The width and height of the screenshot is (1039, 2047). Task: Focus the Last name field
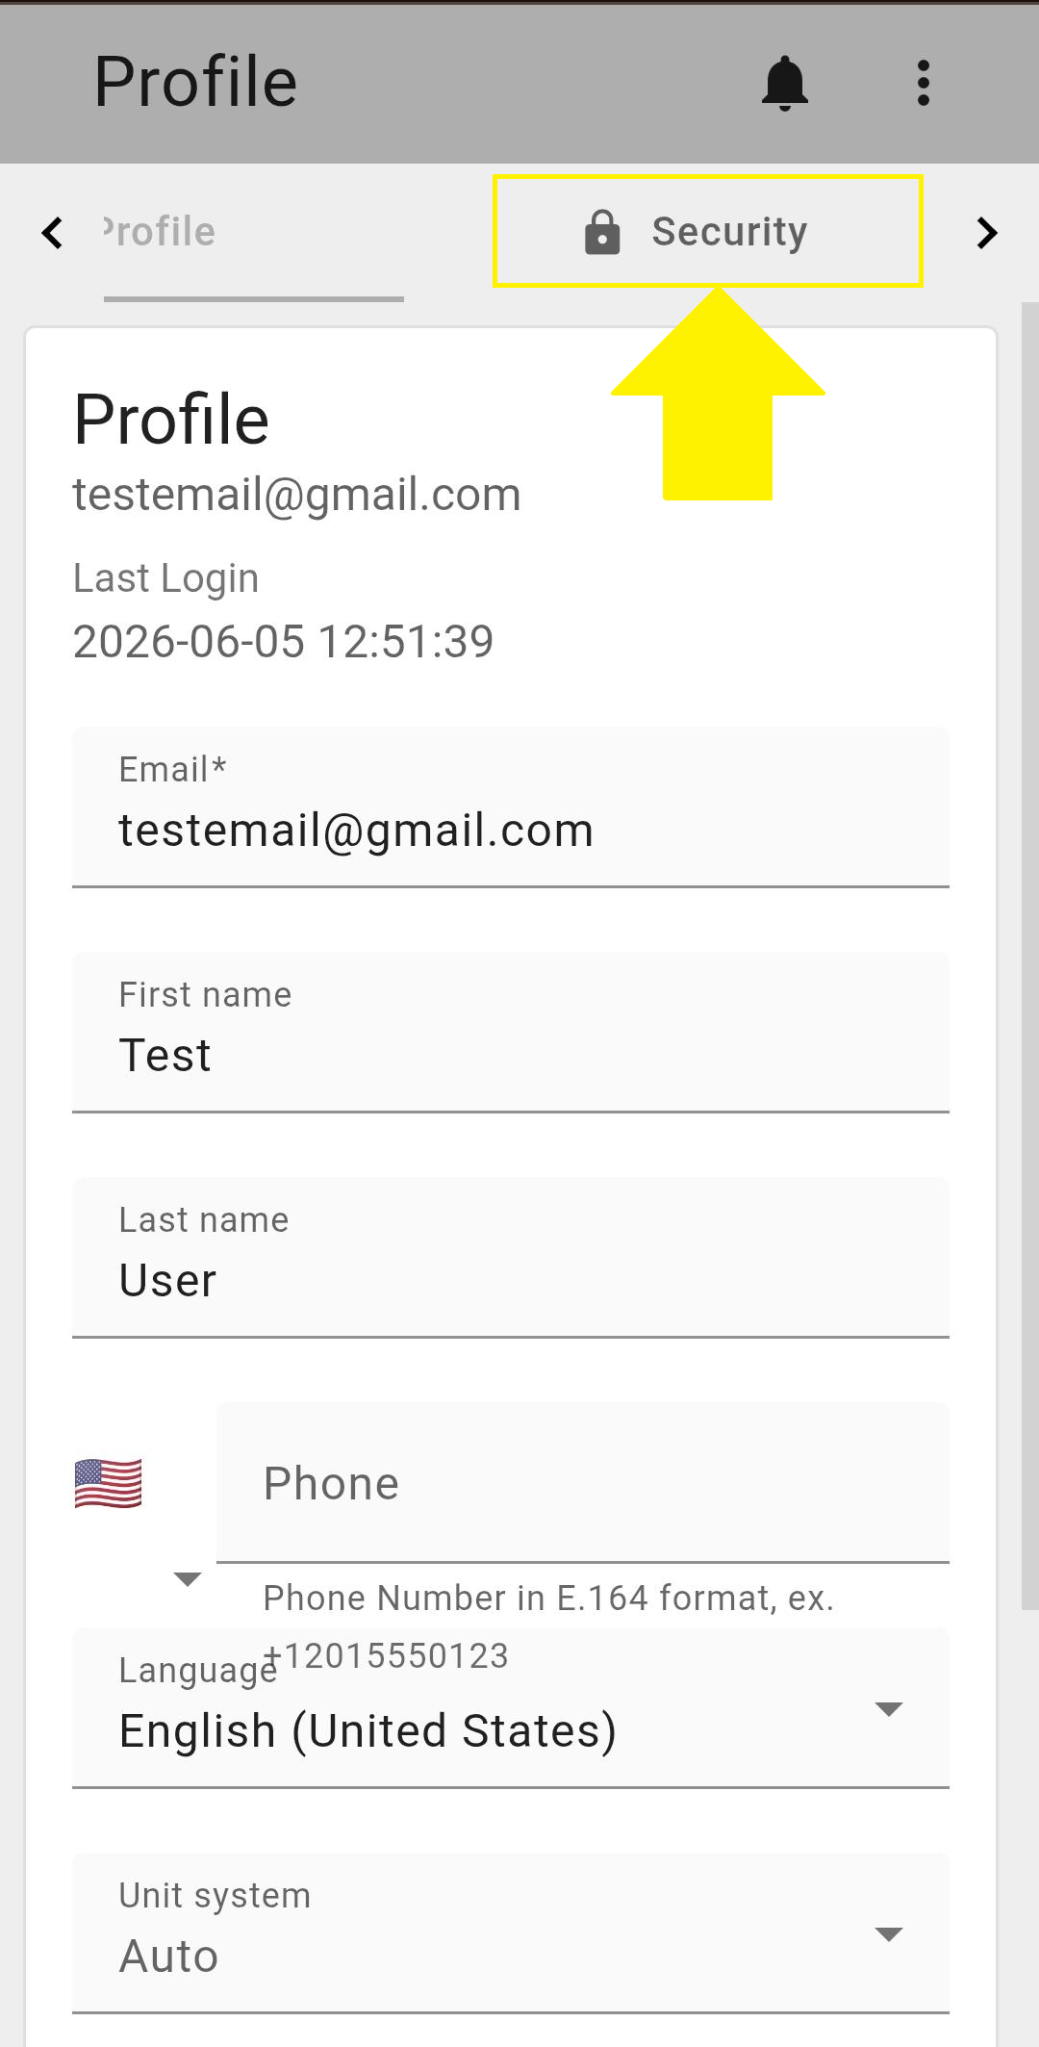tap(511, 1258)
